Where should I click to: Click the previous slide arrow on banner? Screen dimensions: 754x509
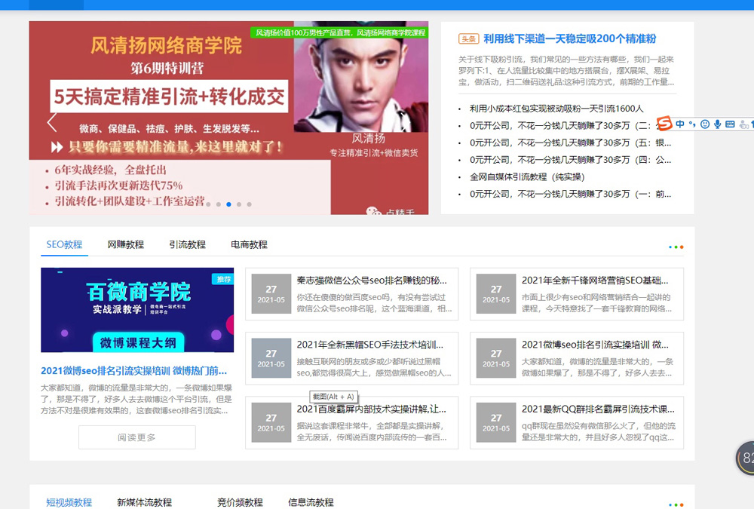(52, 122)
